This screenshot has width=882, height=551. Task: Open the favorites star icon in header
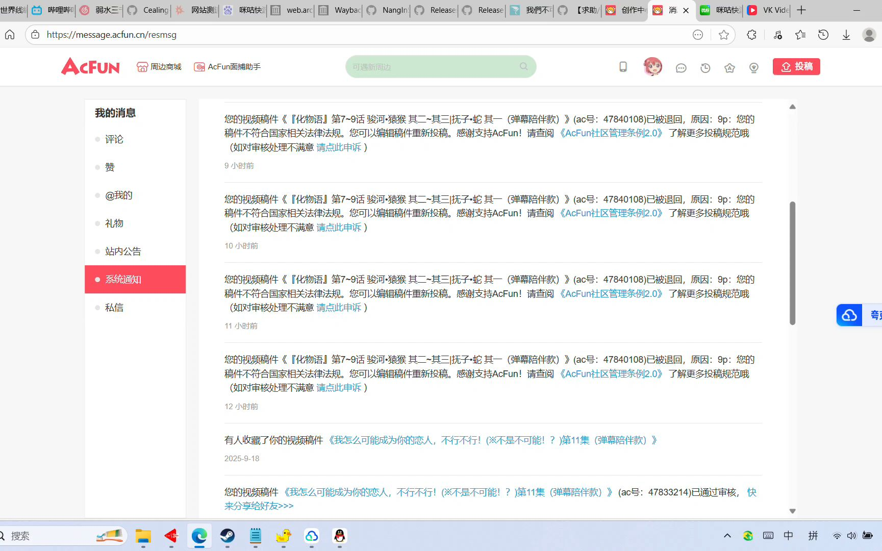click(x=729, y=68)
